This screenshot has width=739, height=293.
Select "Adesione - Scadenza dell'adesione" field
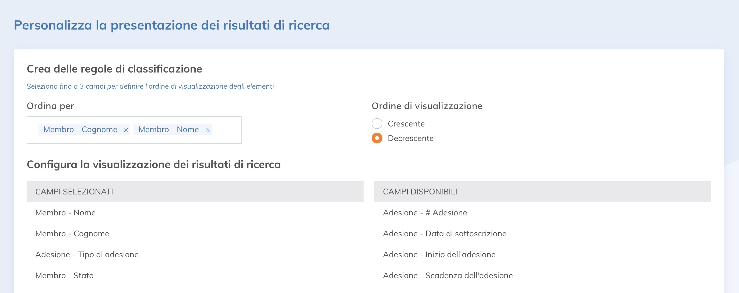coord(448,275)
